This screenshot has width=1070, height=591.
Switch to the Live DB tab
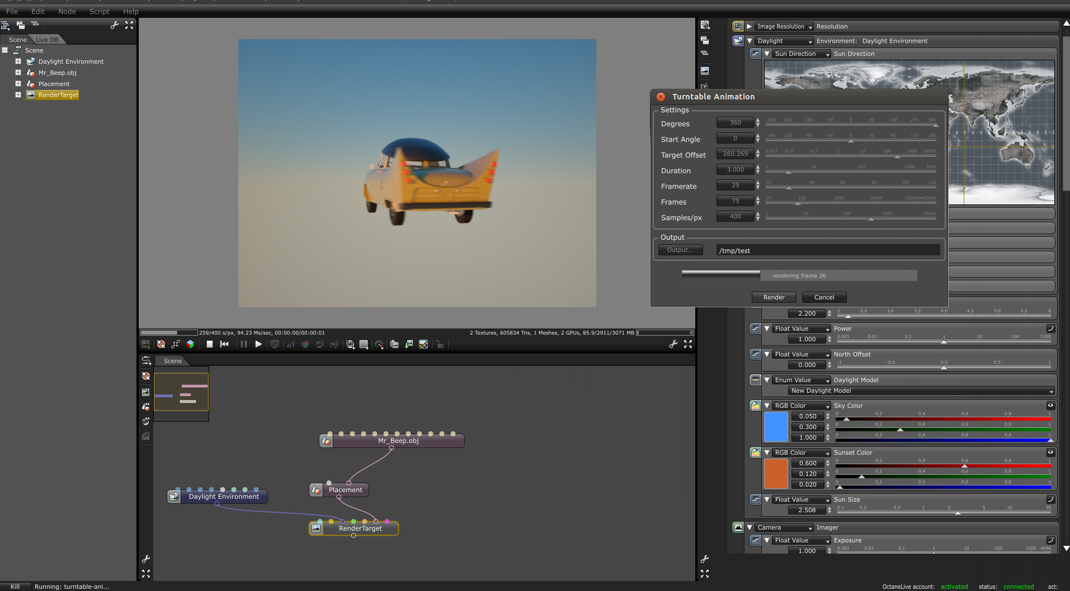point(47,40)
